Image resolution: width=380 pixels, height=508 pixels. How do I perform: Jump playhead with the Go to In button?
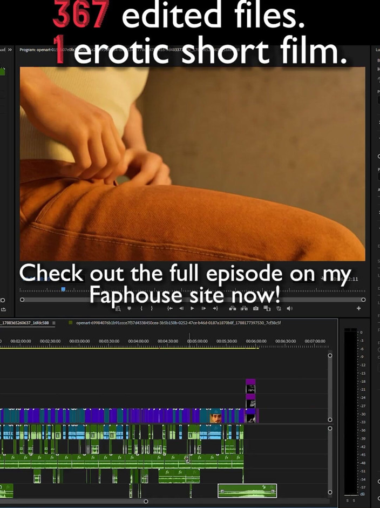point(169,308)
